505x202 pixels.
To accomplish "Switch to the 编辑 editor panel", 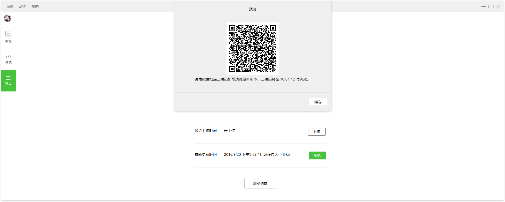I will click(x=8, y=37).
